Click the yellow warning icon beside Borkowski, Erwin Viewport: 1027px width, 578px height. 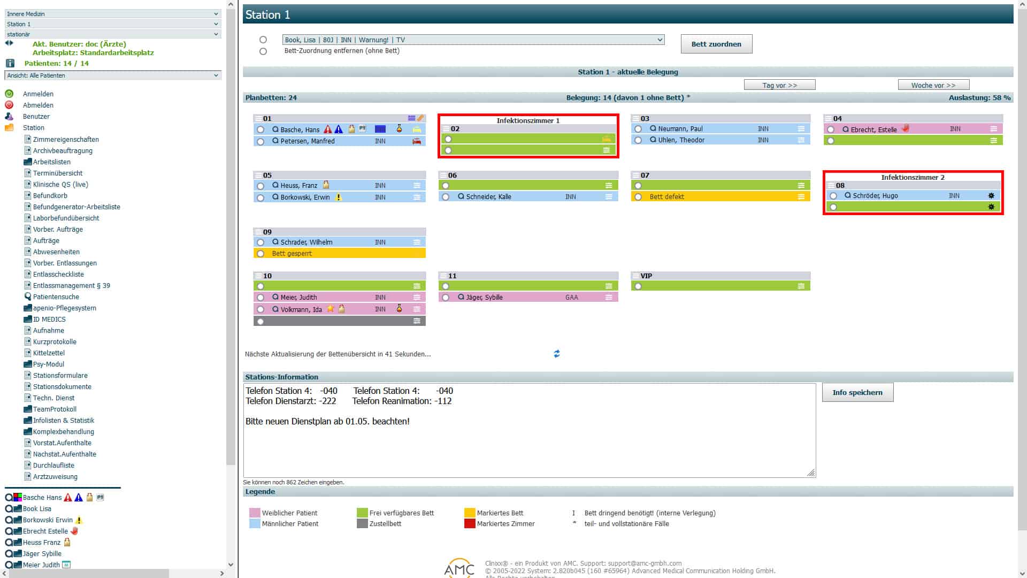pos(339,197)
